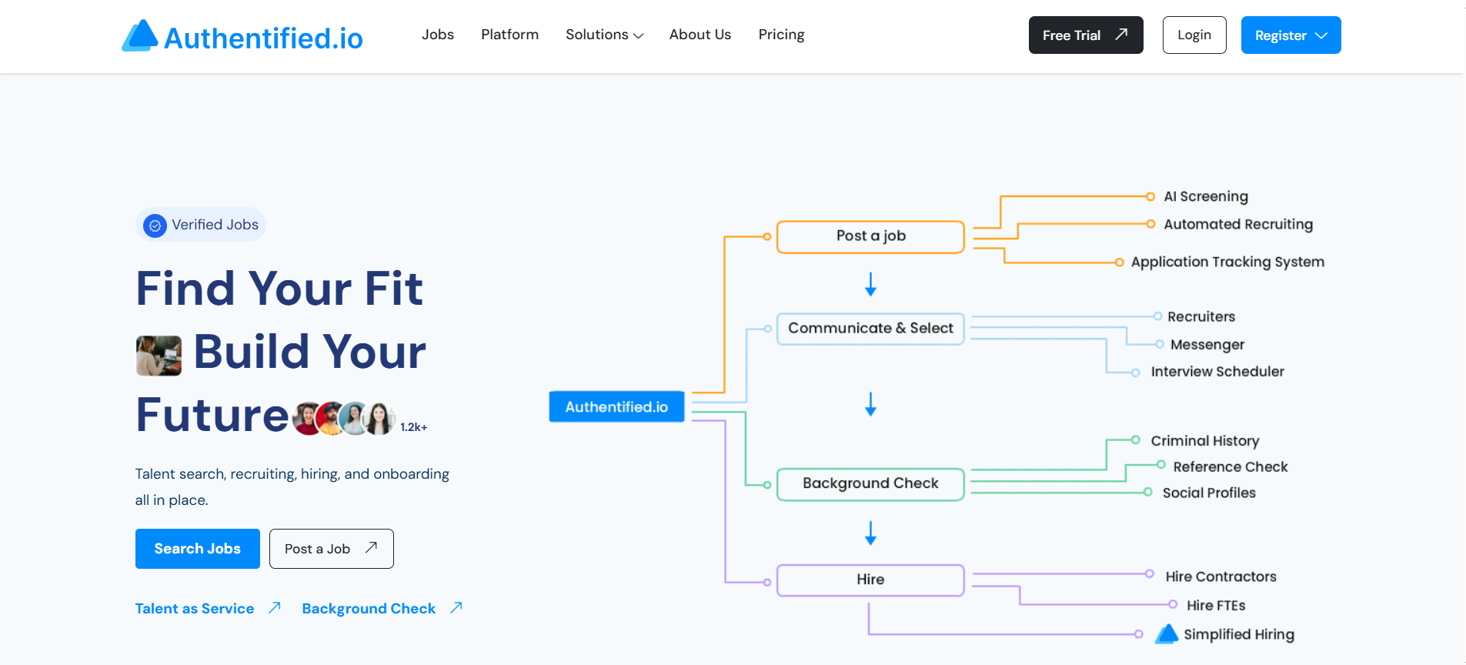Viewport: 1466px width, 665px height.
Task: Open the Pricing menu item
Action: pyautogui.click(x=781, y=35)
